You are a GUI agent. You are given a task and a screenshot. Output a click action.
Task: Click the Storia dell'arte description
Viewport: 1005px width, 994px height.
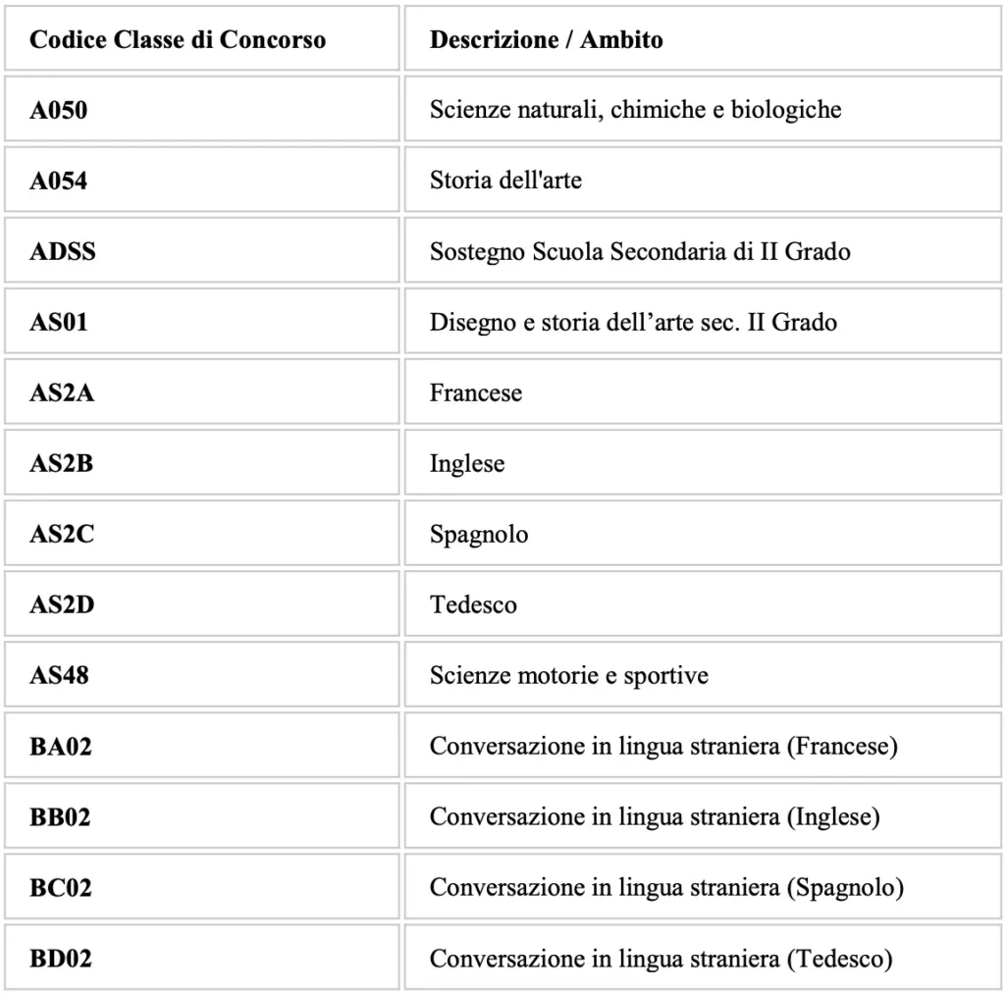pyautogui.click(x=505, y=181)
